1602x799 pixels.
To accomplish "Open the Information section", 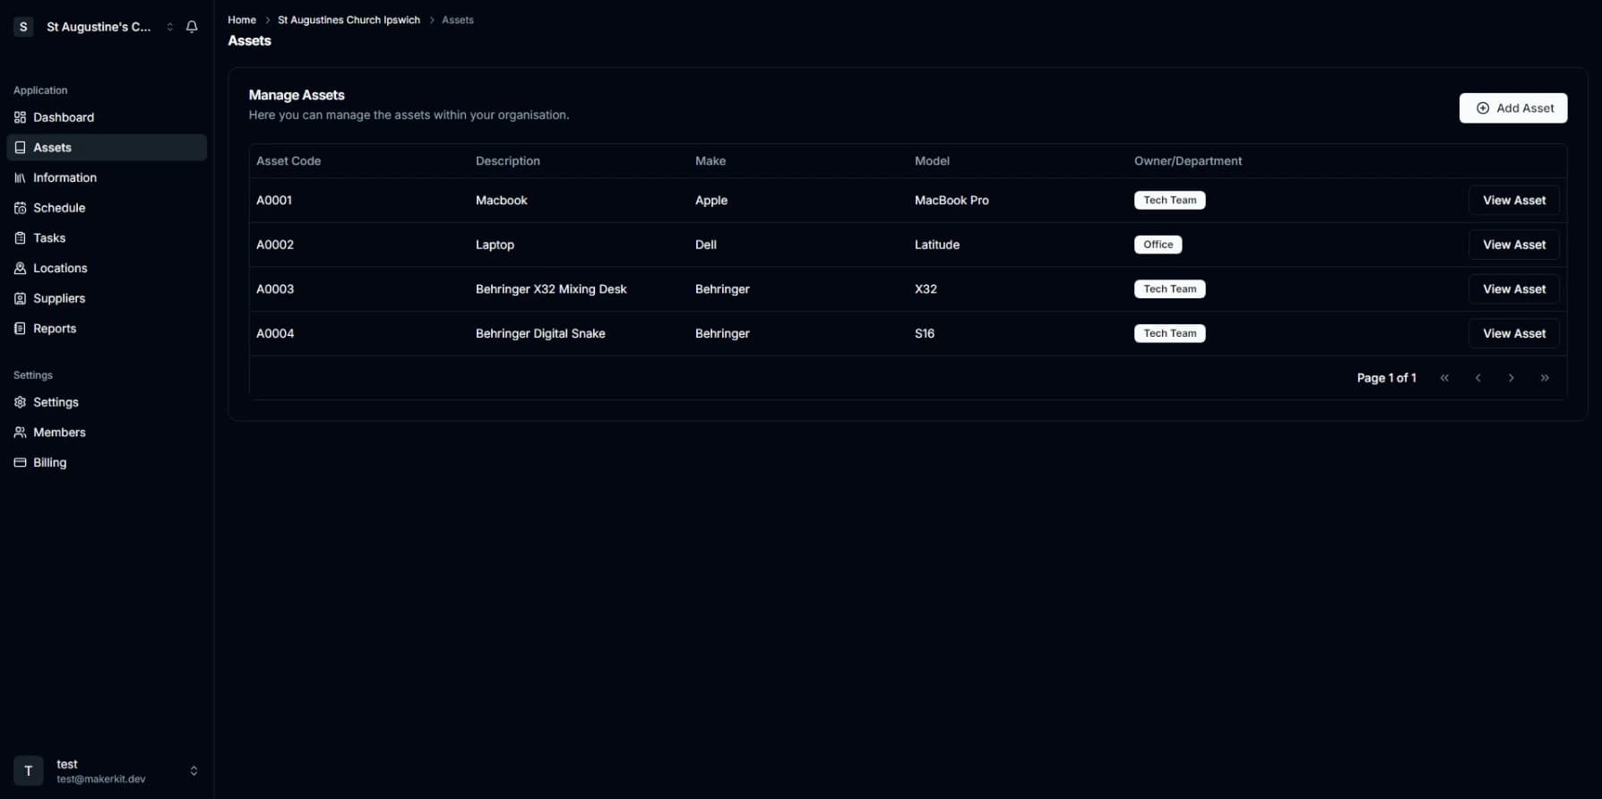I will coord(107,177).
